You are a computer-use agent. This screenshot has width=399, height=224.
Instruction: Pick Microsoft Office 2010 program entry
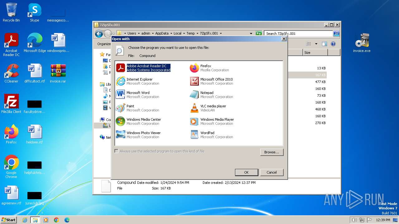tap(211, 81)
